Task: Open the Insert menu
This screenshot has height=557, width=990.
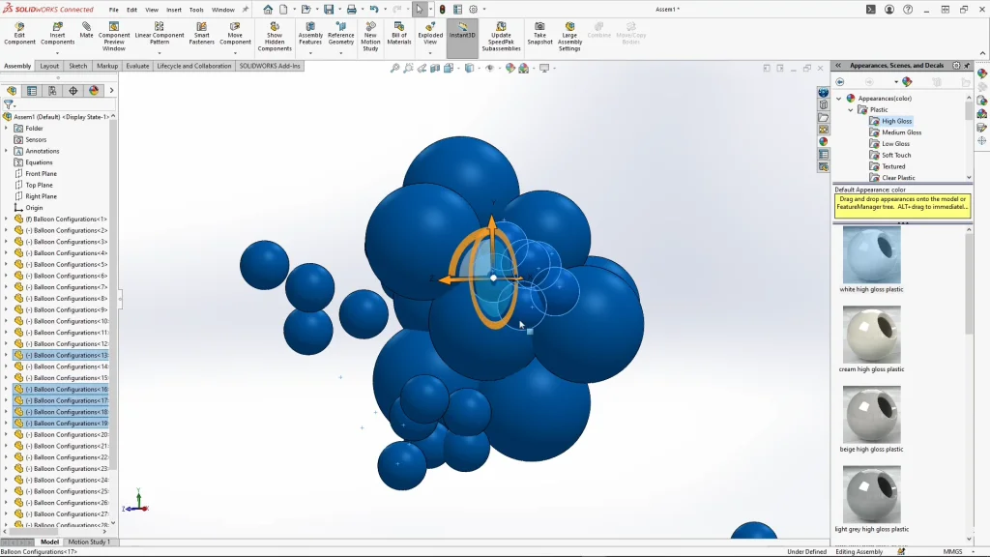Action: click(174, 10)
